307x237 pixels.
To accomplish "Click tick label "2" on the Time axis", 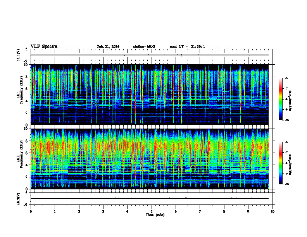I will [x=79, y=211].
